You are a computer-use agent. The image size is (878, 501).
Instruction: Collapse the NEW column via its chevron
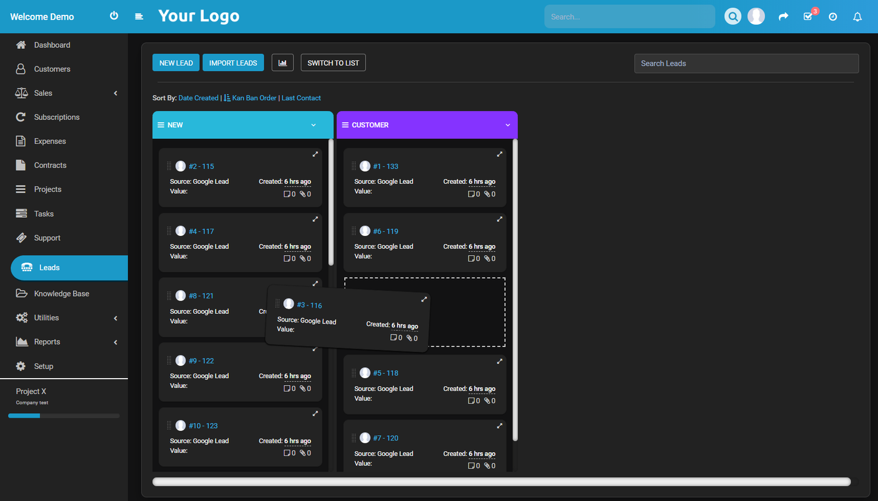(314, 125)
